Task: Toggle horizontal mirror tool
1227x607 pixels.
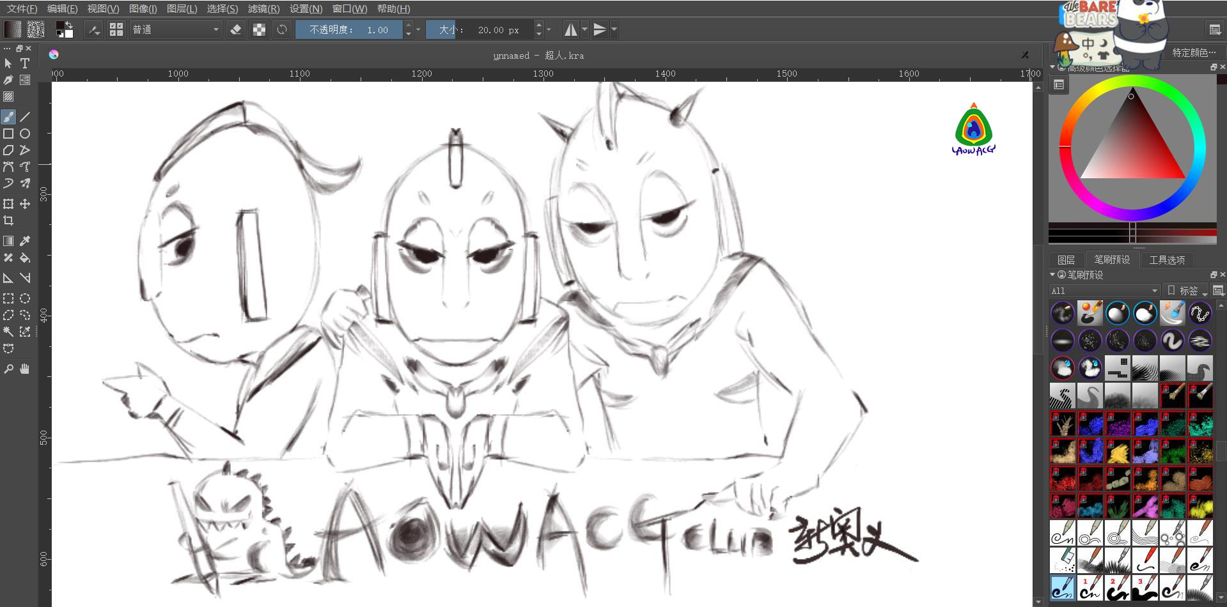Action: point(571,29)
